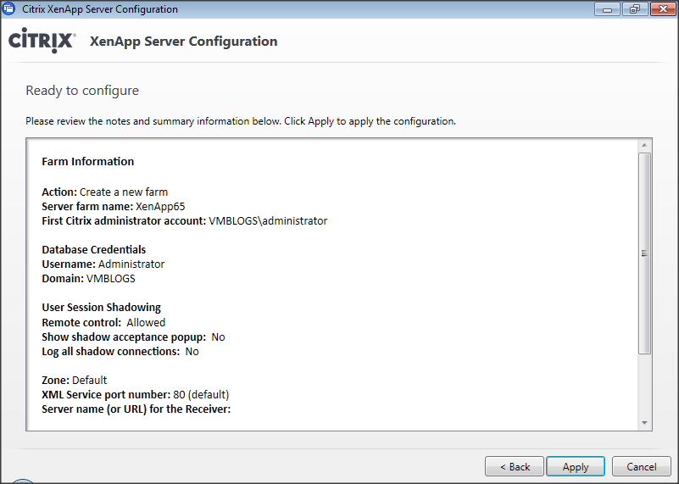Screen dimensions: 679x484
Task: Go back using the Back button
Action: [515, 467]
